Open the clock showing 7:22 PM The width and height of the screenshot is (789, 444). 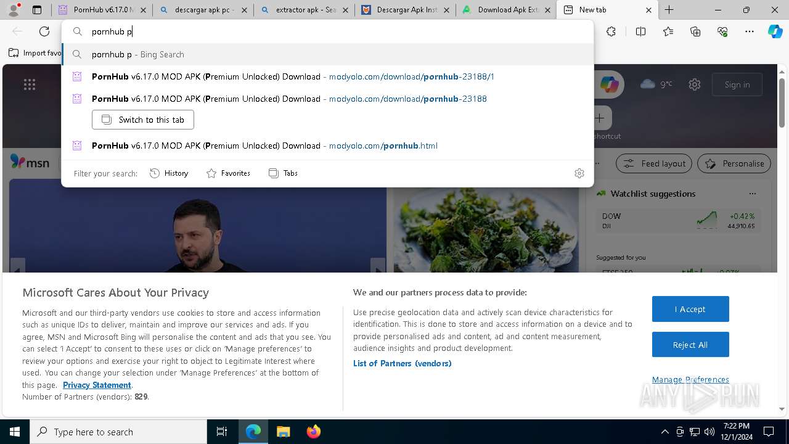[736, 432]
